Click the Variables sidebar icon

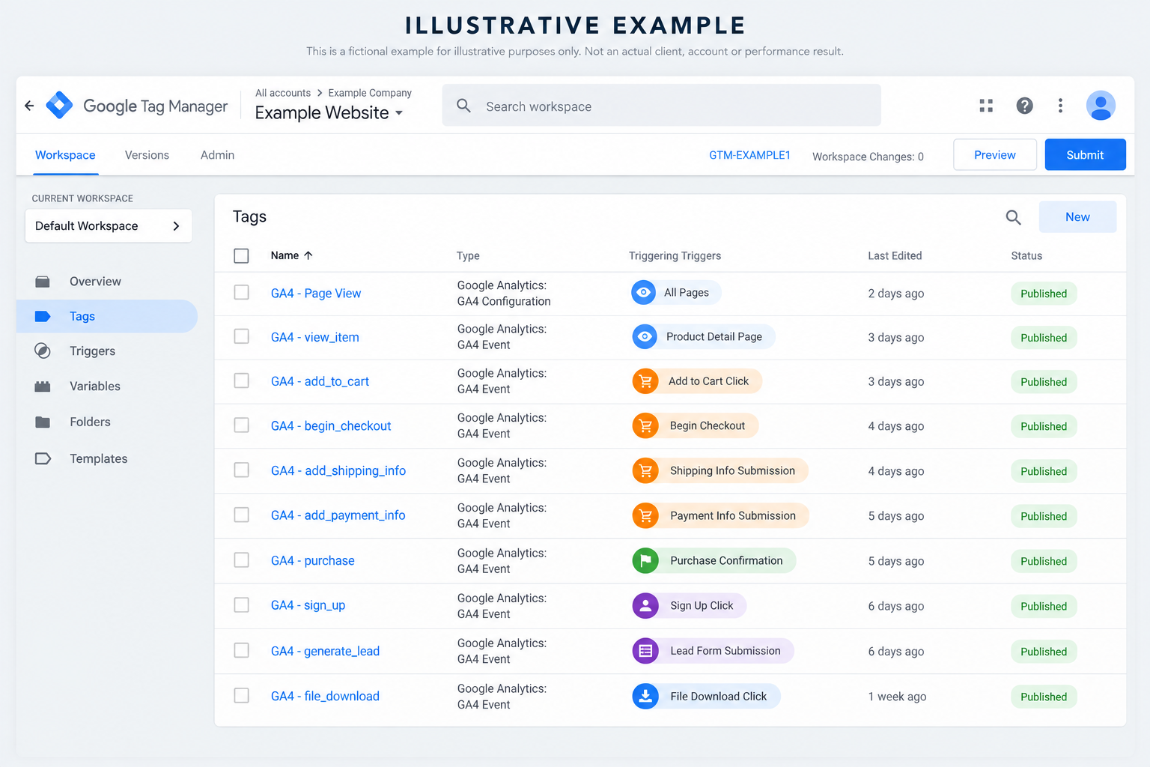pyautogui.click(x=43, y=386)
